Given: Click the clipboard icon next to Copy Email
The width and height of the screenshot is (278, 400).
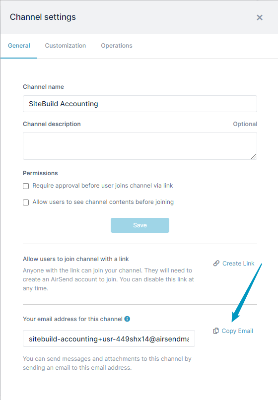Looking at the screenshot, I should [x=216, y=331].
